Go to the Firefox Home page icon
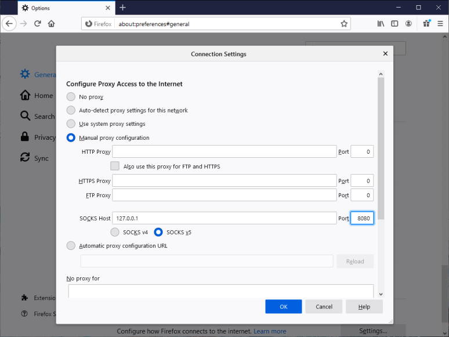 click(52, 24)
